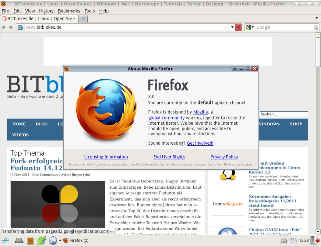Launch the taskbar web browser globe icon
This screenshot has height=247, width=321.
(x=53, y=240)
